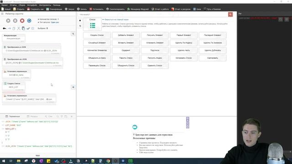Pause the script execution
292x164 pixels.
pos(15,20)
